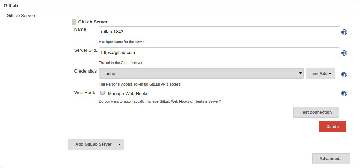Expand the Add GitLab Server arrow menu
This screenshot has width=360, height=168.
pos(119,144)
